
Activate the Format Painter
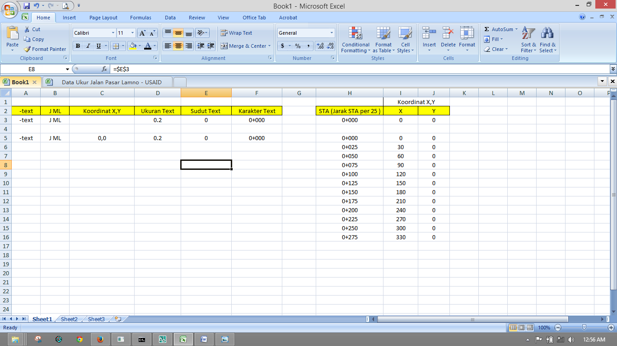coord(45,49)
